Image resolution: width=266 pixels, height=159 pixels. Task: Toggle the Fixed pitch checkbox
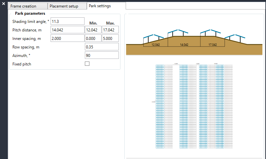[x=87, y=64]
